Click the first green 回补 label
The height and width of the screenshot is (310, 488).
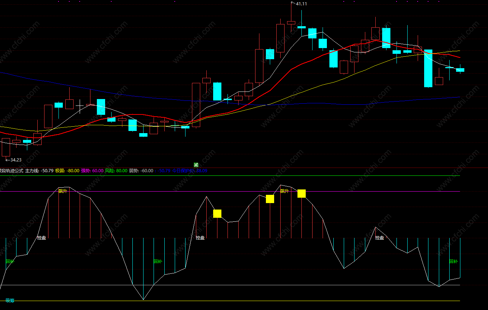[10, 262]
